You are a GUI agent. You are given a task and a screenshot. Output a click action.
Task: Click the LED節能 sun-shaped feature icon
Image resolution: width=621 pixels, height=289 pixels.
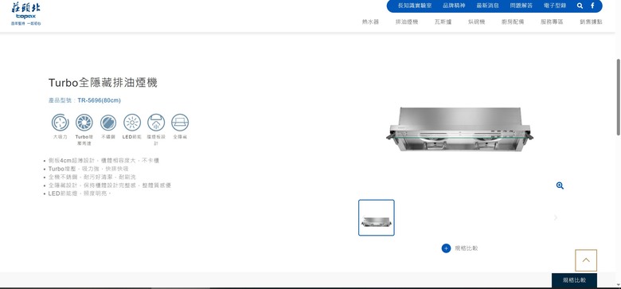tap(132, 123)
